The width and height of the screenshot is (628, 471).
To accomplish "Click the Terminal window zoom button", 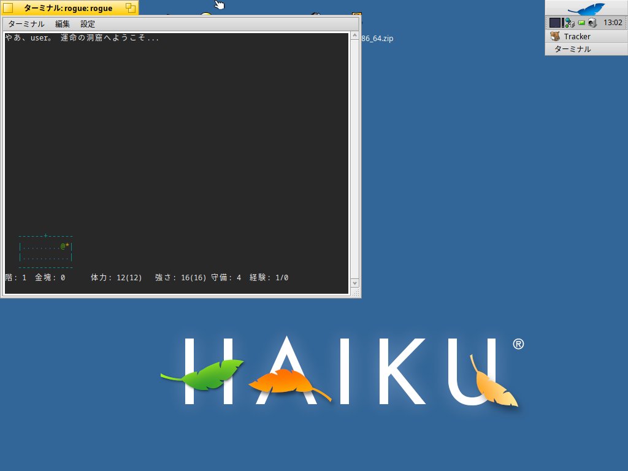I will coord(131,7).
